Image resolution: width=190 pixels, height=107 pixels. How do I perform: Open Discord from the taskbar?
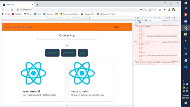pos(186,21)
